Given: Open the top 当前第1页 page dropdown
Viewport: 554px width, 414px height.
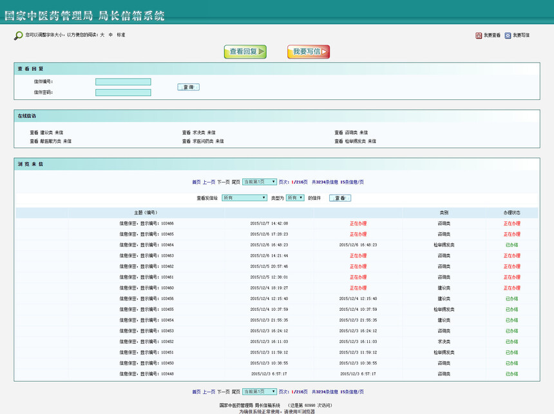Looking at the screenshot, I should 260,182.
